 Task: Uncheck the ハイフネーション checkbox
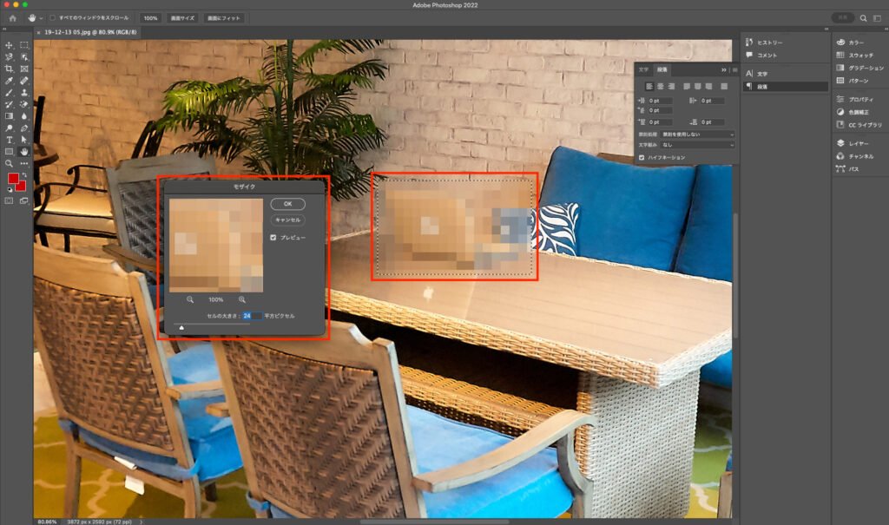[642, 157]
